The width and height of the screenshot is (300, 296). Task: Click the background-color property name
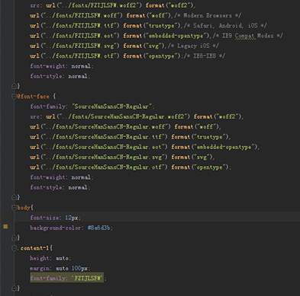(x=55, y=228)
